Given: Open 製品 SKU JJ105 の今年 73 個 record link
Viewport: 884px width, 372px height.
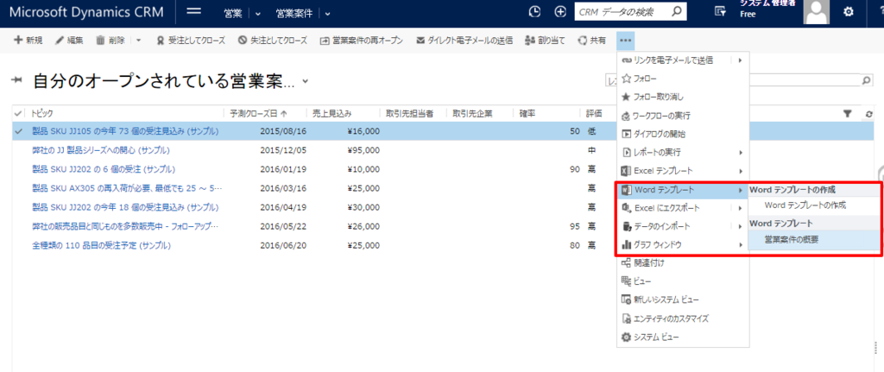Looking at the screenshot, I should point(125,131).
